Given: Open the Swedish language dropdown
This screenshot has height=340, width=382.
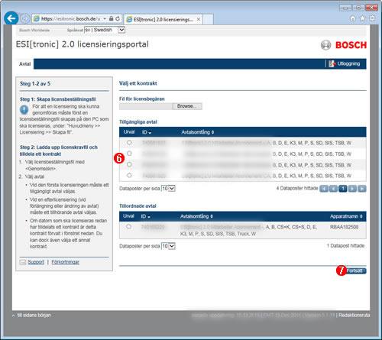Looking at the screenshot, I should click(x=105, y=30).
